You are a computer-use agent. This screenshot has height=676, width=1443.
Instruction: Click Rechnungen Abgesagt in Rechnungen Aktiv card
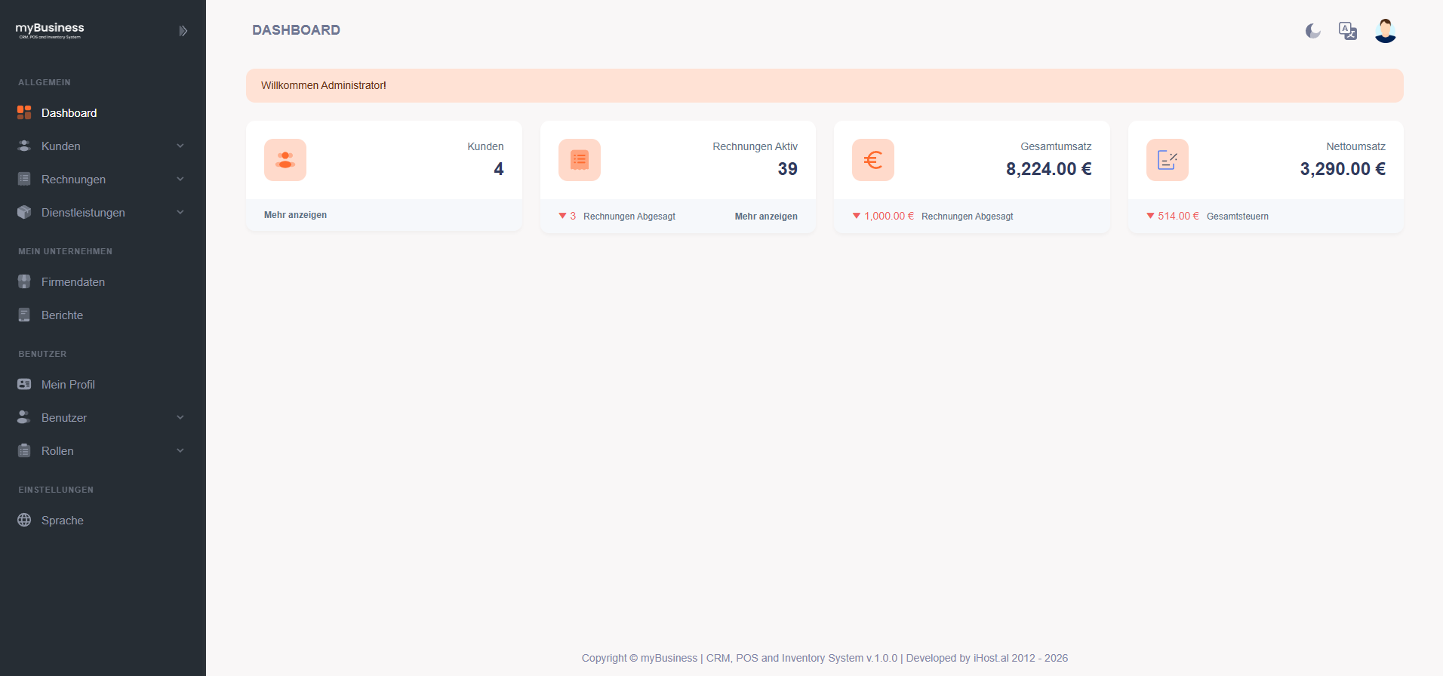pyautogui.click(x=629, y=217)
